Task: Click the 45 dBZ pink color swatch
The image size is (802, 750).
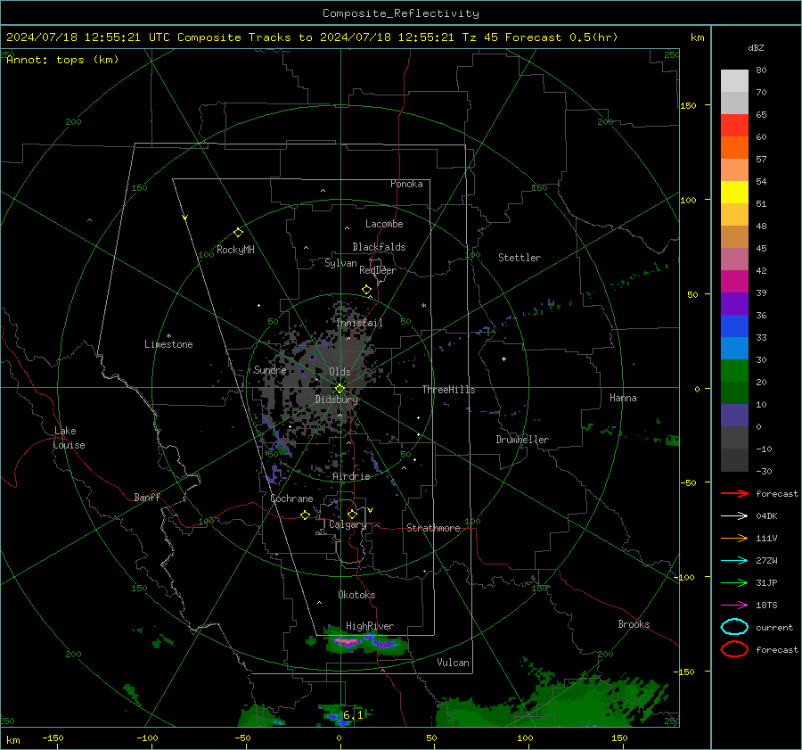Action: click(x=734, y=259)
